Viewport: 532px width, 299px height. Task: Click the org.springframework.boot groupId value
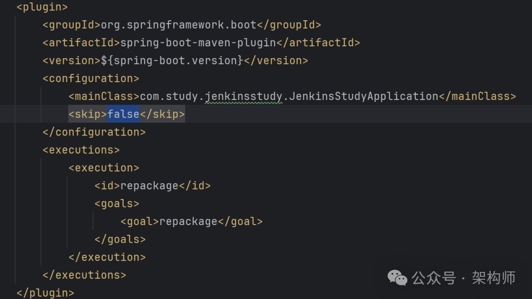179,25
